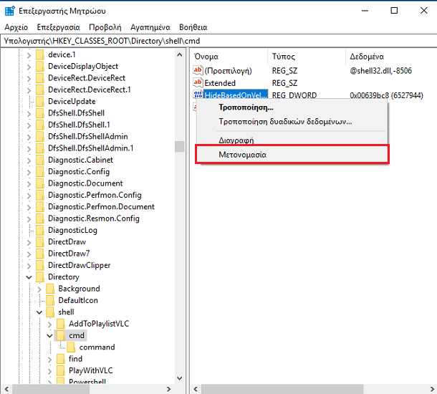This screenshot has height=394, width=437.
Task: Click the tree scroll up arrow
Action: pos(180,54)
